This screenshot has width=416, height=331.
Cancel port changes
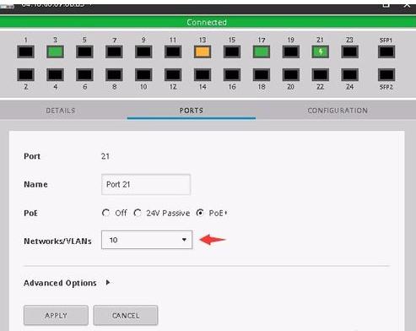click(x=126, y=316)
